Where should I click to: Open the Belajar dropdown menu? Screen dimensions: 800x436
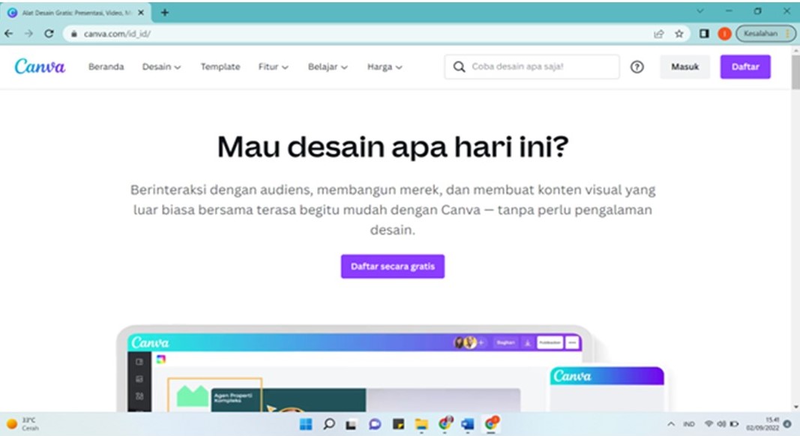pyautogui.click(x=327, y=67)
